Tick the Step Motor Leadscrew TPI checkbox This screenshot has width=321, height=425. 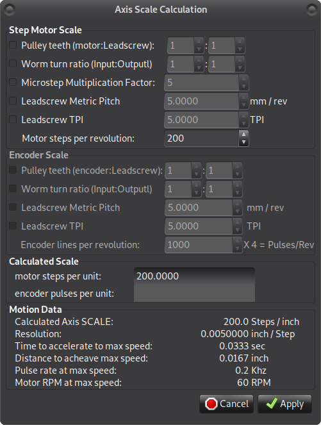pyautogui.click(x=13, y=119)
